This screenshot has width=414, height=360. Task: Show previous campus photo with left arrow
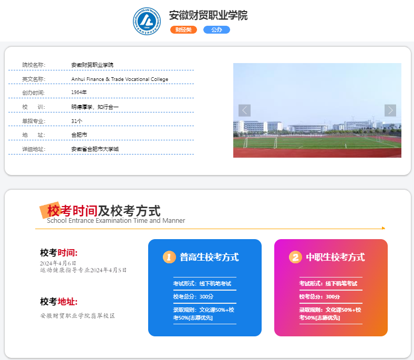[x=244, y=110]
